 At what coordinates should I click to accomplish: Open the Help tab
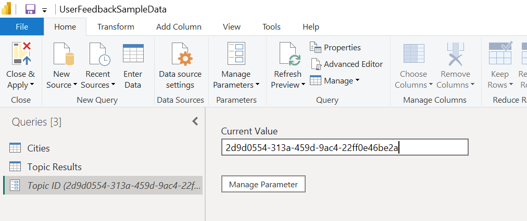311,27
